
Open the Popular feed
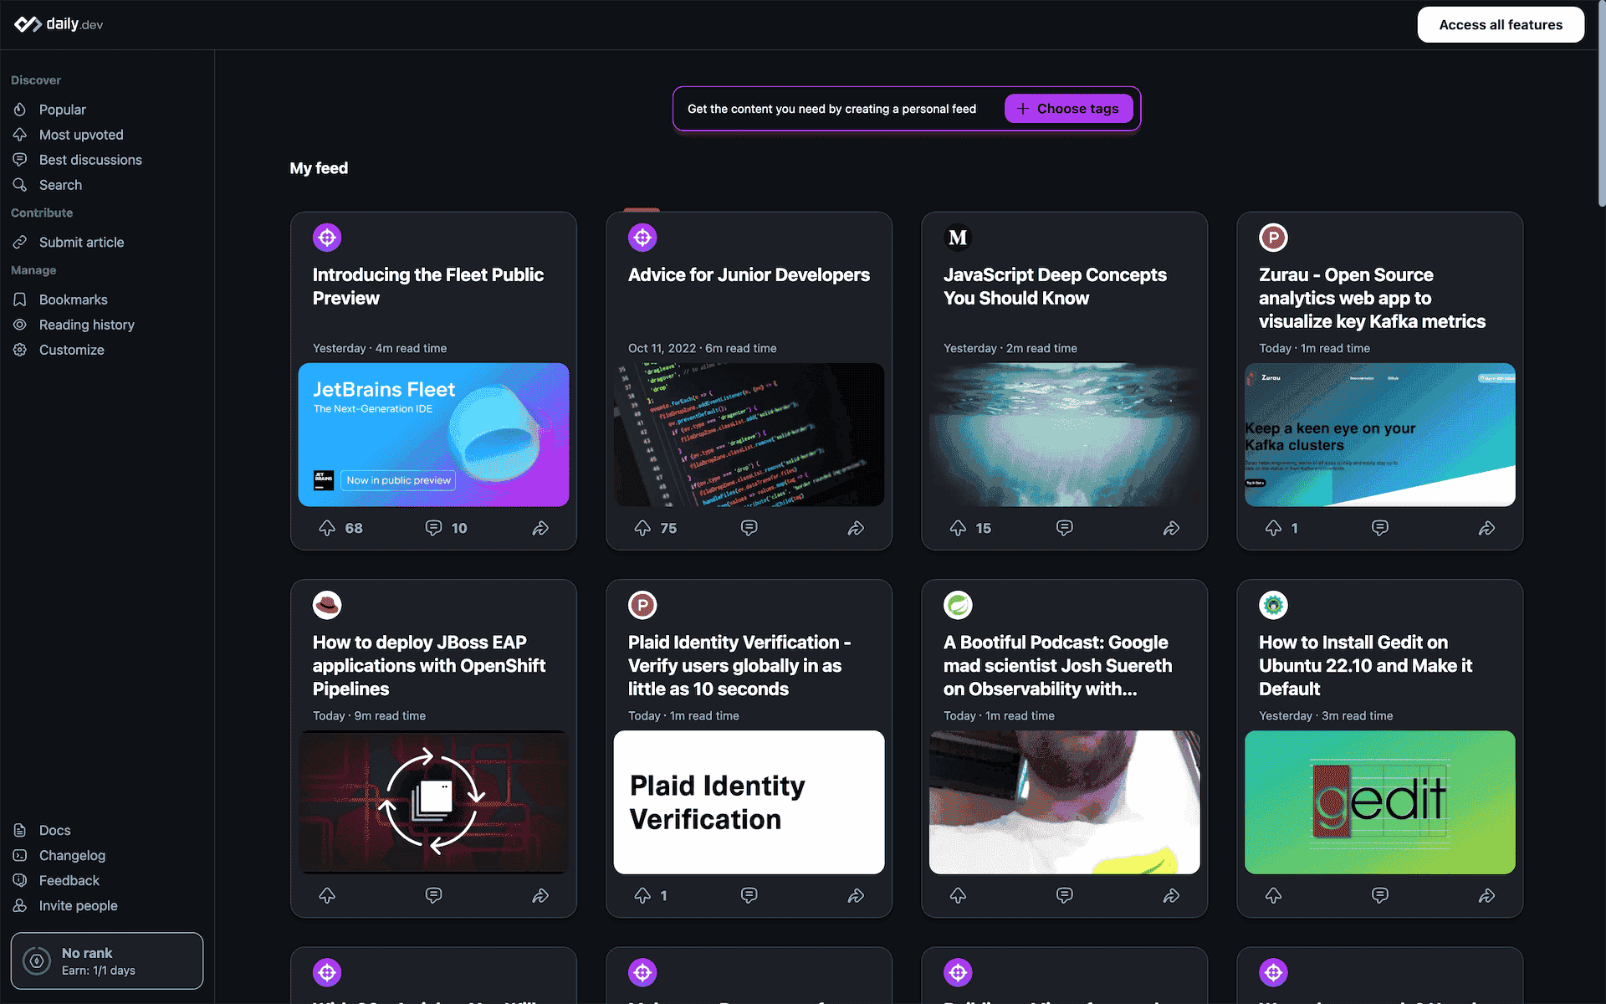click(x=62, y=110)
